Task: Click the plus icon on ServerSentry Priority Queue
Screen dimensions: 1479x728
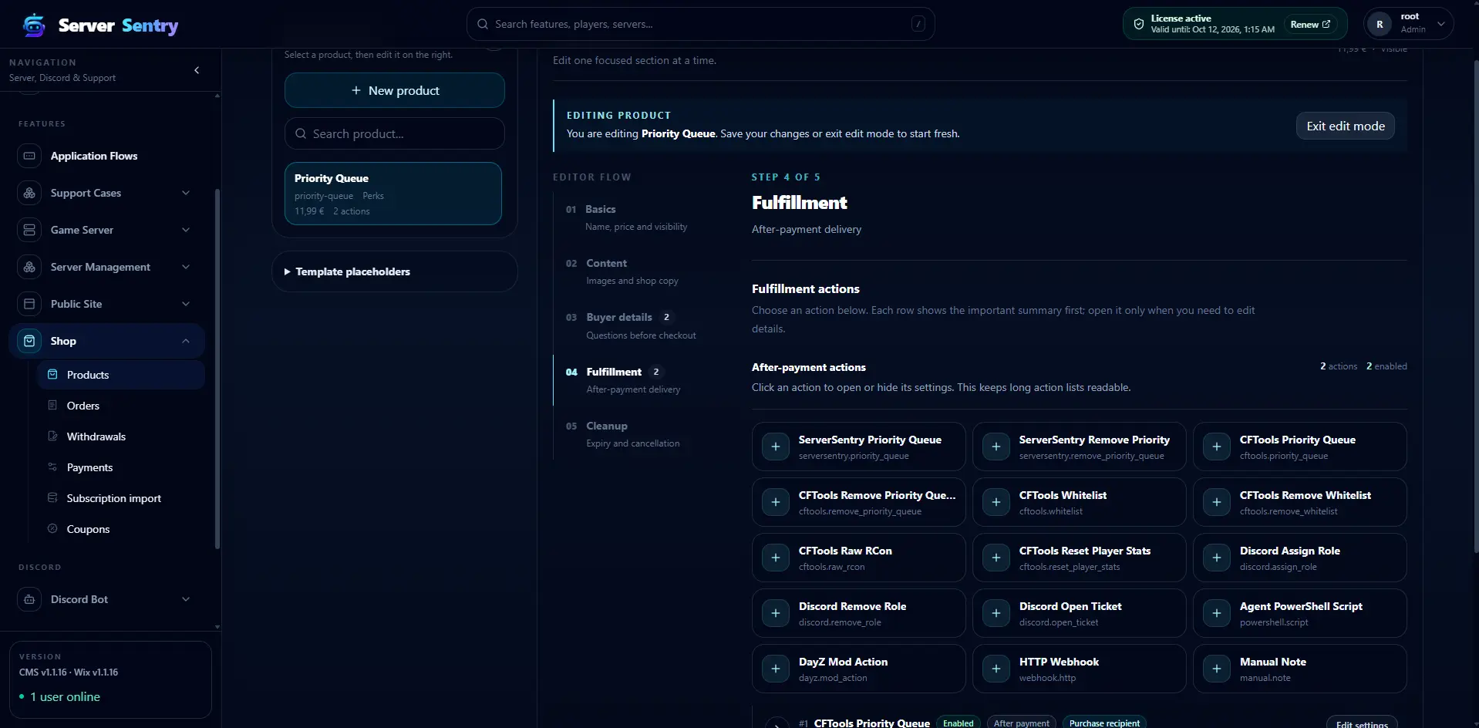Action: click(x=776, y=447)
